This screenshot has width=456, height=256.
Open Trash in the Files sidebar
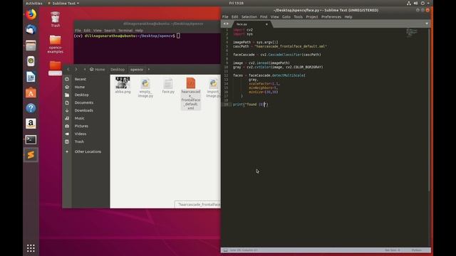79,142
